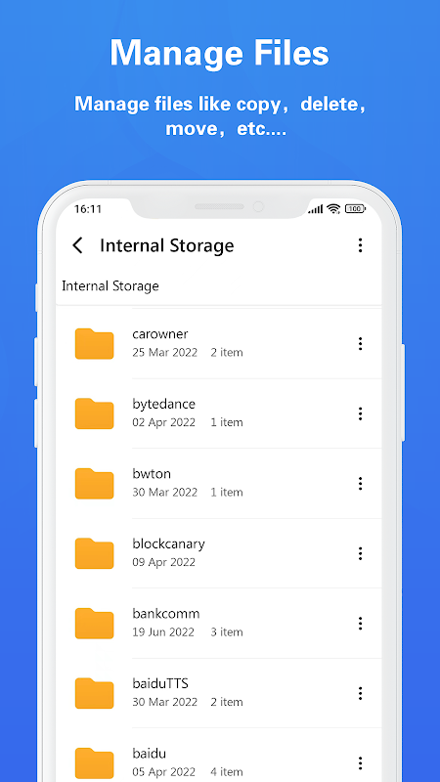Open more options for baidu folder
The height and width of the screenshot is (782, 440).
(x=360, y=763)
